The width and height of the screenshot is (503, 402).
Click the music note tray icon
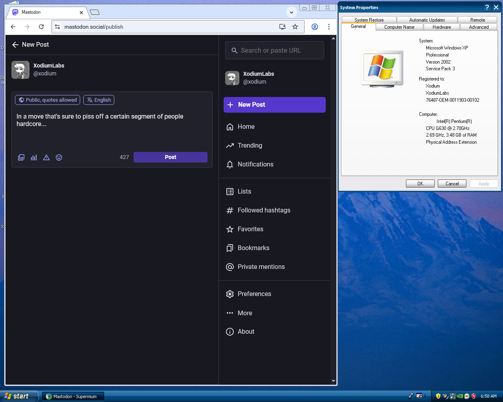[x=453, y=396]
